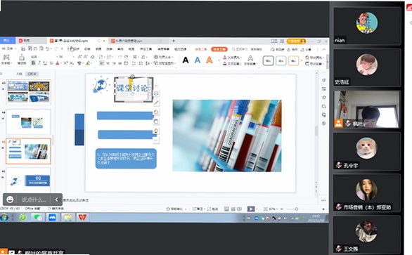Click the emoji smiley face icon
Image resolution: width=412 pixels, height=255 pixels.
point(10,200)
